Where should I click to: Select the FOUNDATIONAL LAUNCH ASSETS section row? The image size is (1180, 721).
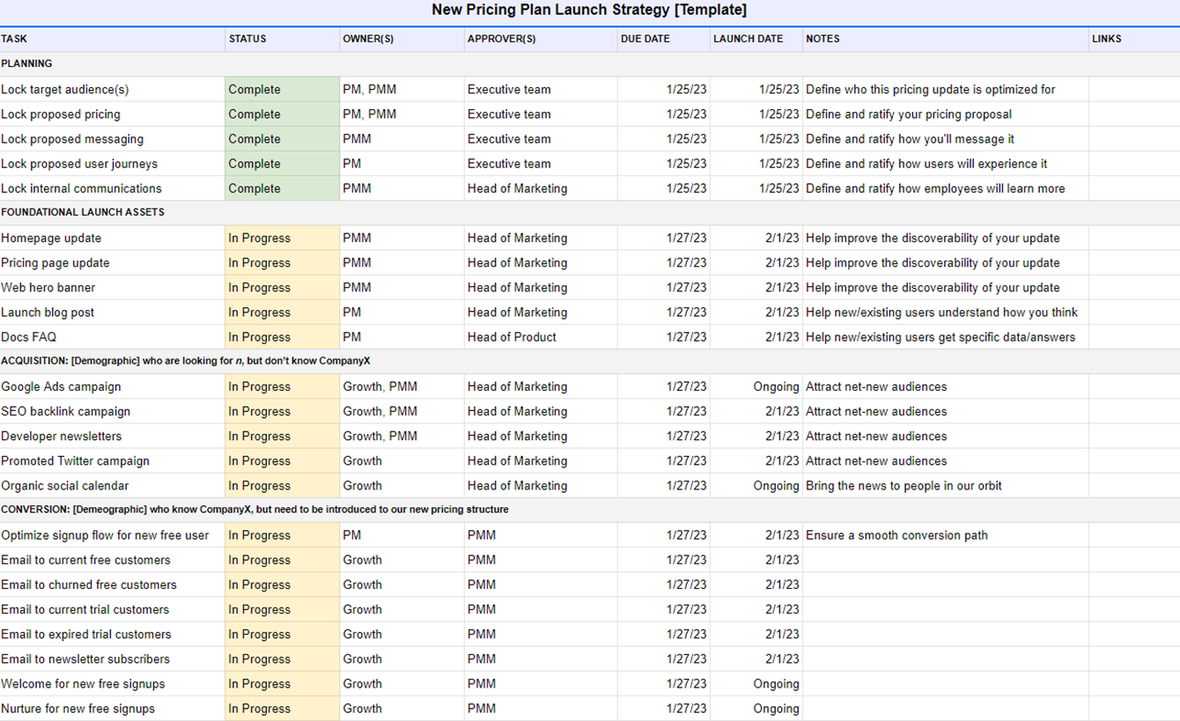(x=590, y=213)
